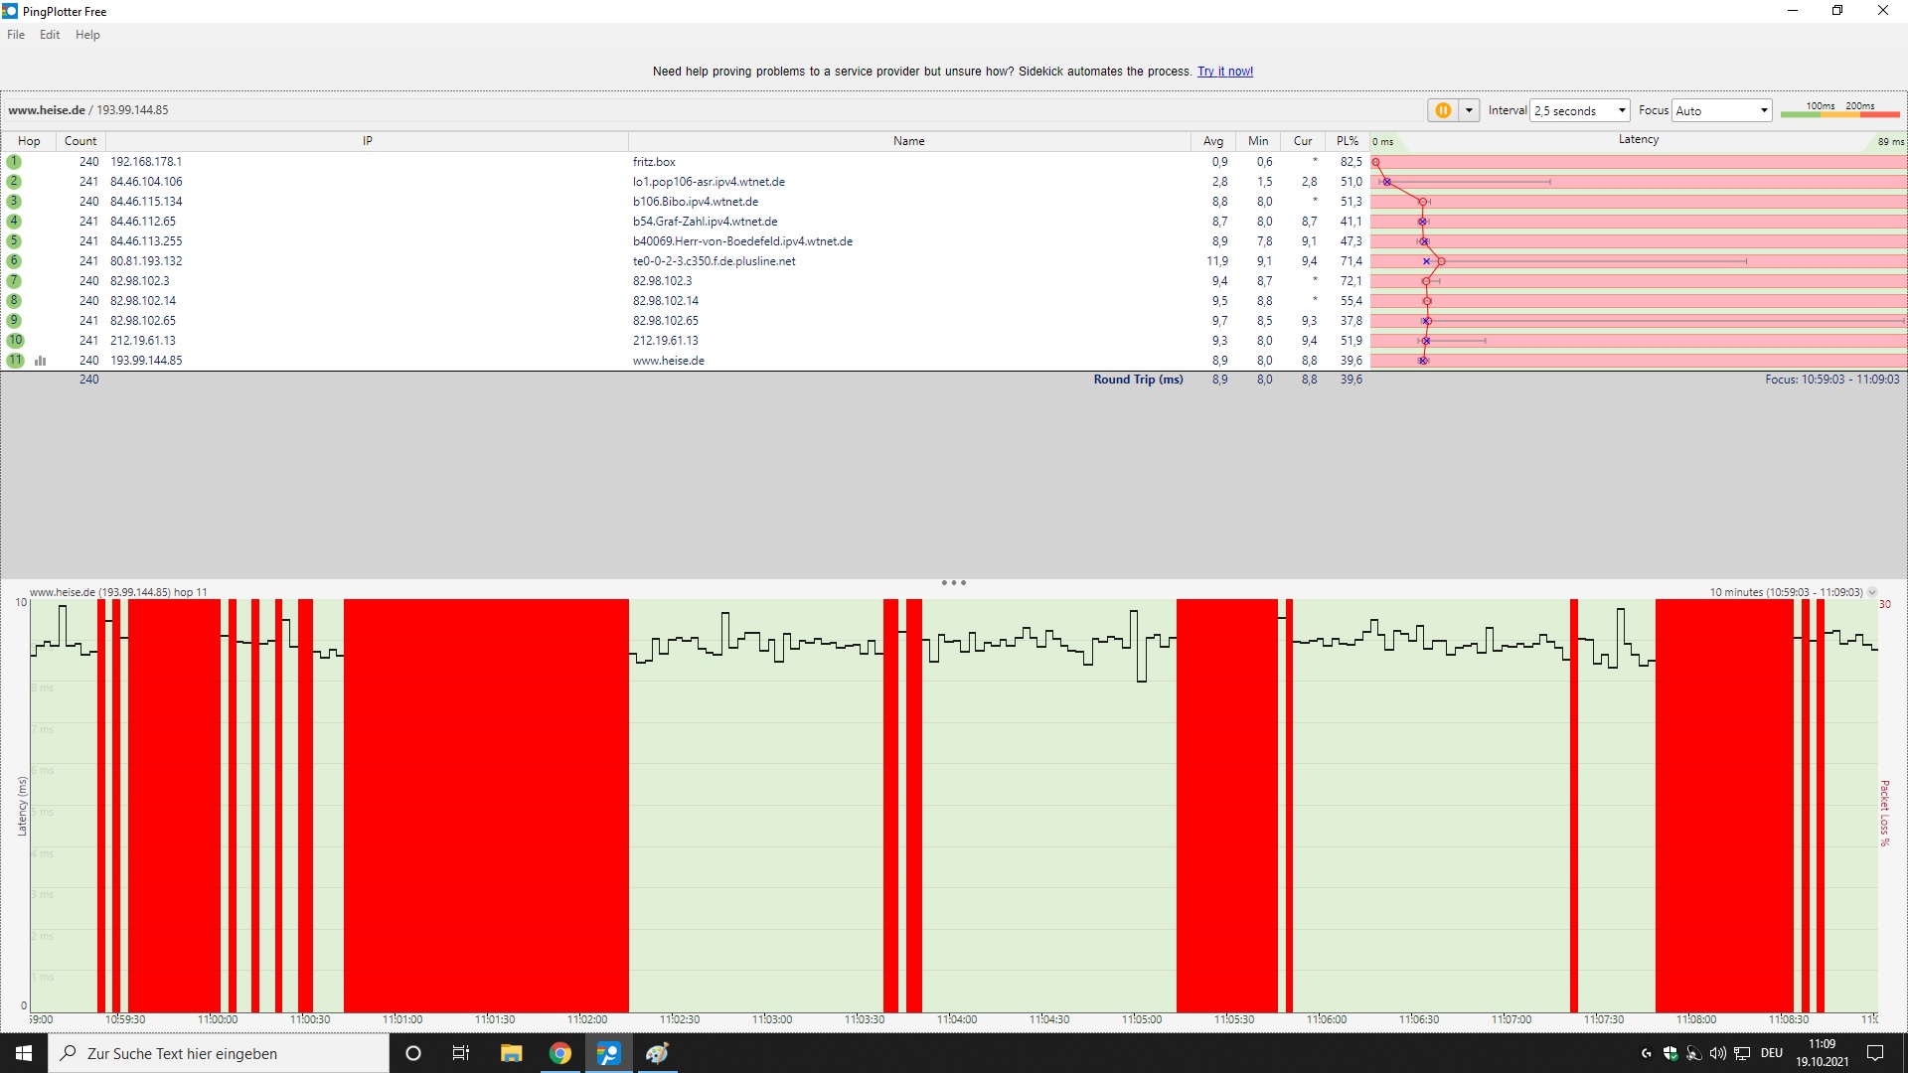Screen dimensions: 1908x1073
Task: Toggle hop 6 green circle for plusline.net
Action: pyautogui.click(x=14, y=261)
